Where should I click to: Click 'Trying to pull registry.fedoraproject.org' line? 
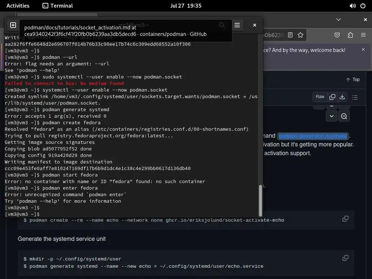click(x=89, y=136)
